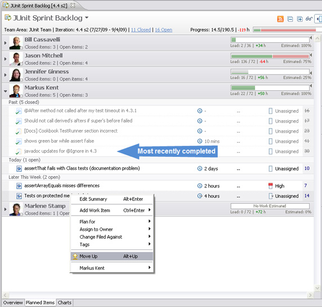Viewport: 322px width, 307px height.
Task: Click Markus Kent's avatar photo
Action: (x=16, y=91)
